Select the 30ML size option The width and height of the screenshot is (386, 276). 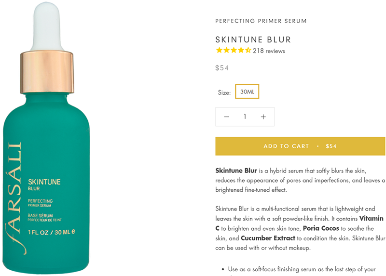click(x=247, y=92)
